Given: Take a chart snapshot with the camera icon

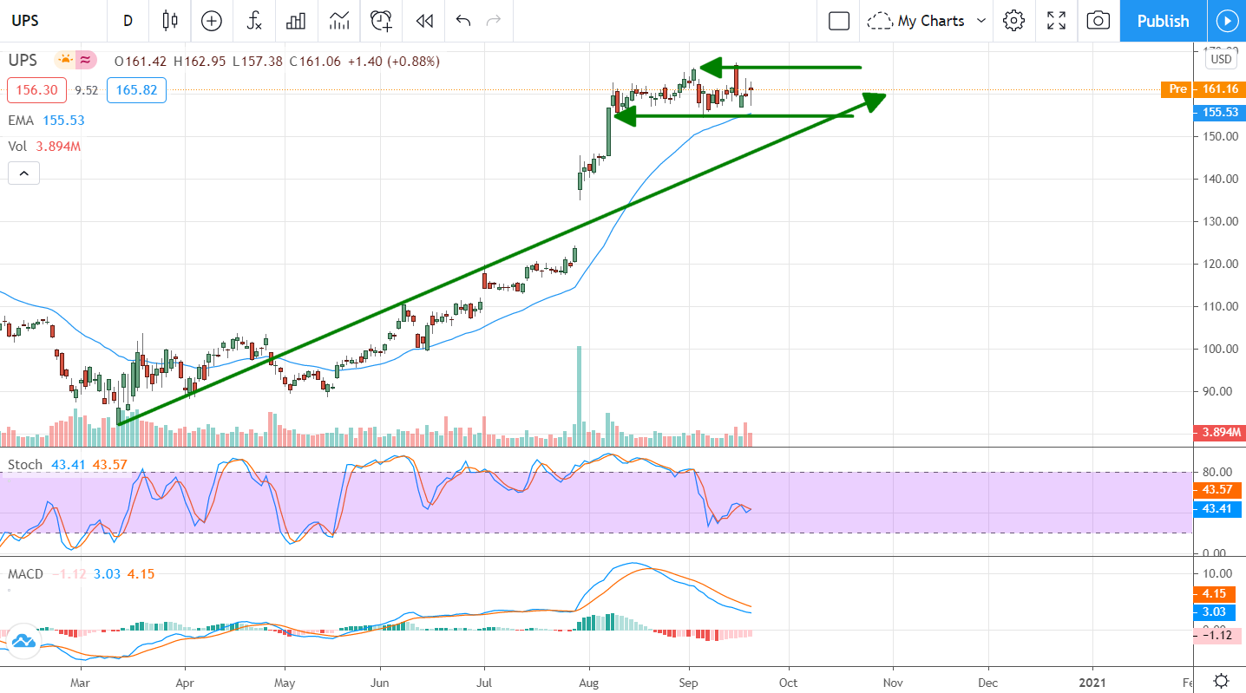Looking at the screenshot, I should pyautogui.click(x=1098, y=20).
